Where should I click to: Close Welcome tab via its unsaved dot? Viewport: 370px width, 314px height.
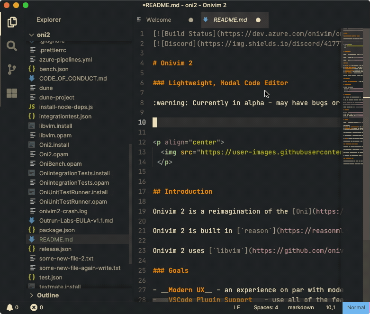point(191,20)
